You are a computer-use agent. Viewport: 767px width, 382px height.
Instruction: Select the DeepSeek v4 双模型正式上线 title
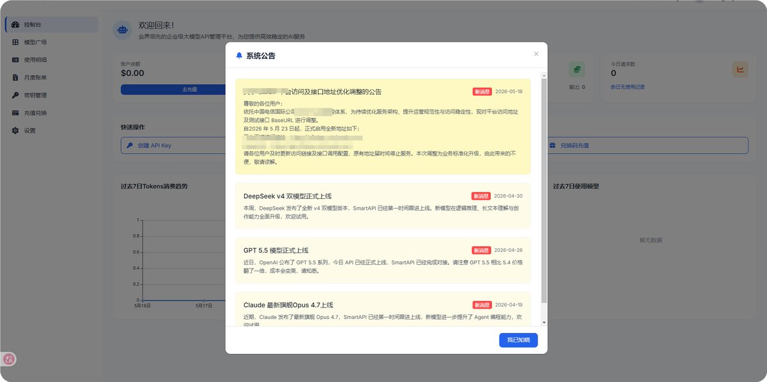[x=288, y=196]
